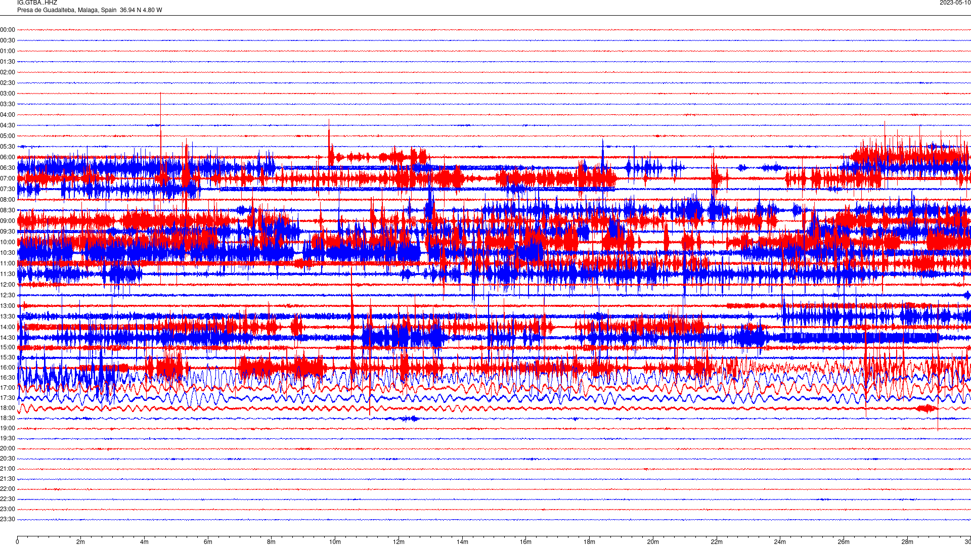Image resolution: width=971 pixels, height=546 pixels.
Task: Select the 23:30 time row label
Action: pyautogui.click(x=8, y=519)
